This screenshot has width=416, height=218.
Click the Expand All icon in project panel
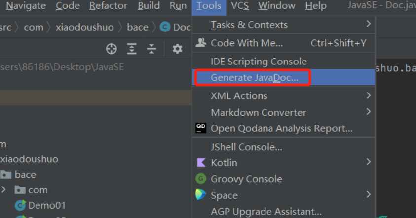coord(132,48)
